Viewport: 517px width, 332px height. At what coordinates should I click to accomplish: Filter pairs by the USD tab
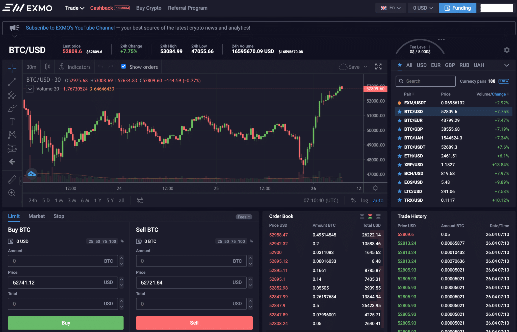pos(422,65)
